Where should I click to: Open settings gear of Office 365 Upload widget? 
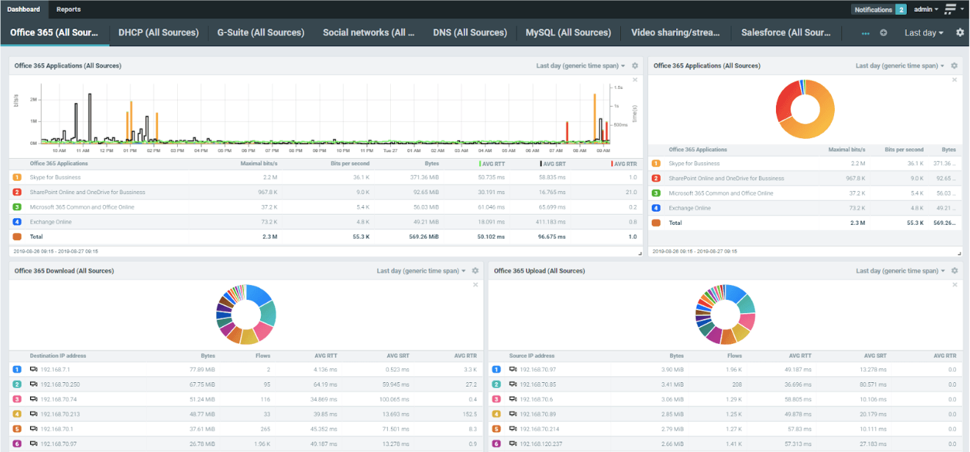(x=955, y=271)
